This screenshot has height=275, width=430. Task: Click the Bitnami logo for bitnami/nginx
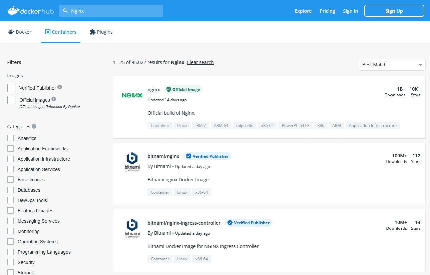click(x=132, y=162)
